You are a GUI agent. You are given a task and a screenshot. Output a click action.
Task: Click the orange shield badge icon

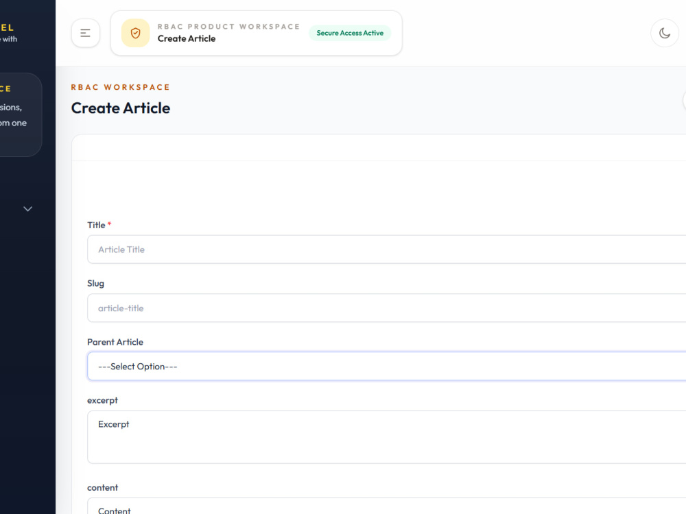point(135,33)
